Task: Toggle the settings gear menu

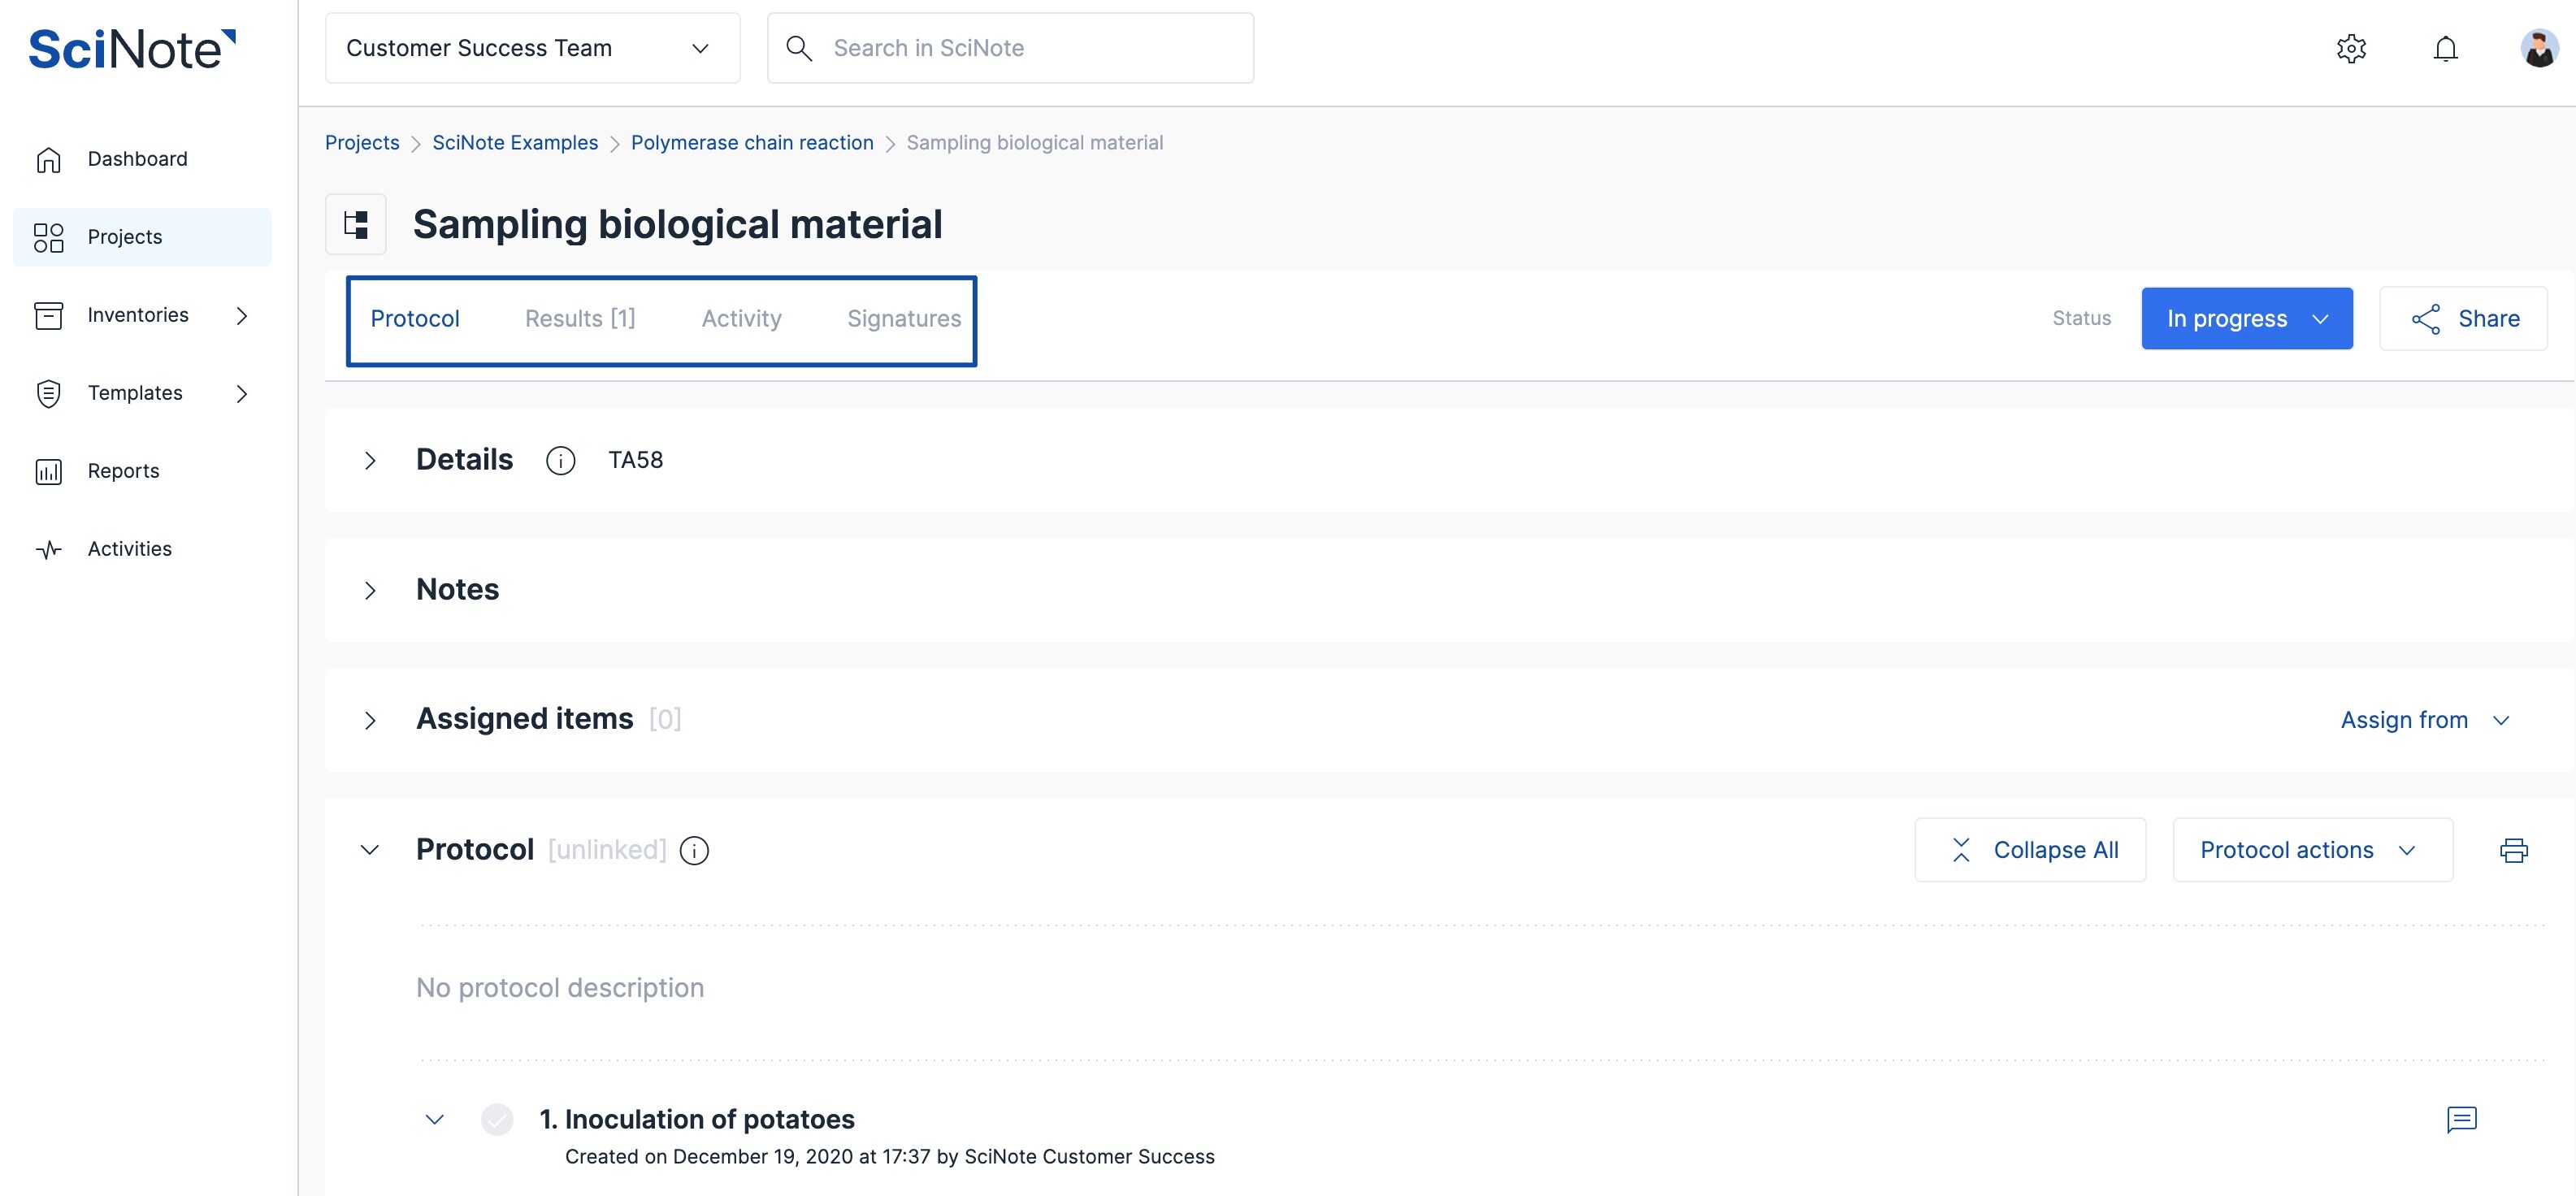Action: pyautogui.click(x=2352, y=47)
